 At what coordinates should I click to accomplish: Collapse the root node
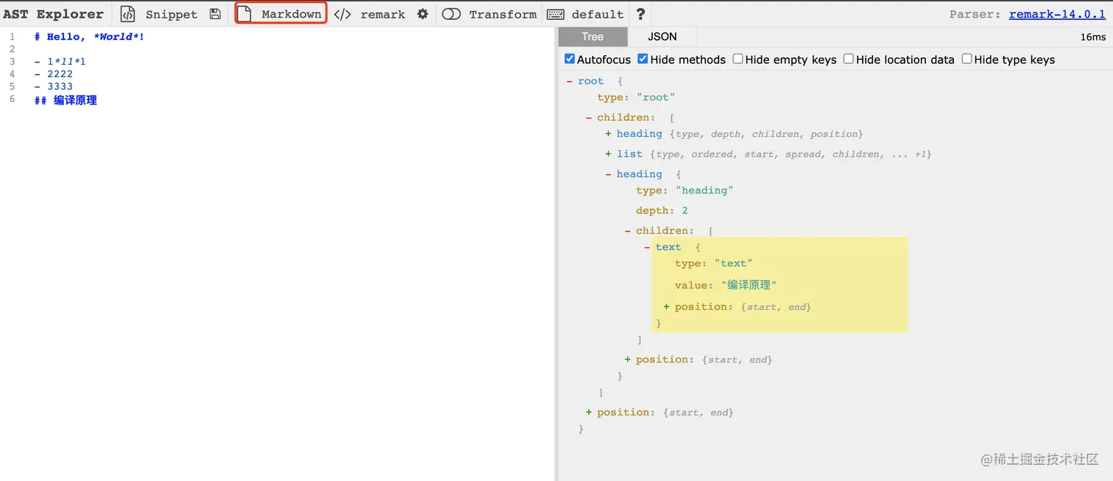(x=570, y=82)
